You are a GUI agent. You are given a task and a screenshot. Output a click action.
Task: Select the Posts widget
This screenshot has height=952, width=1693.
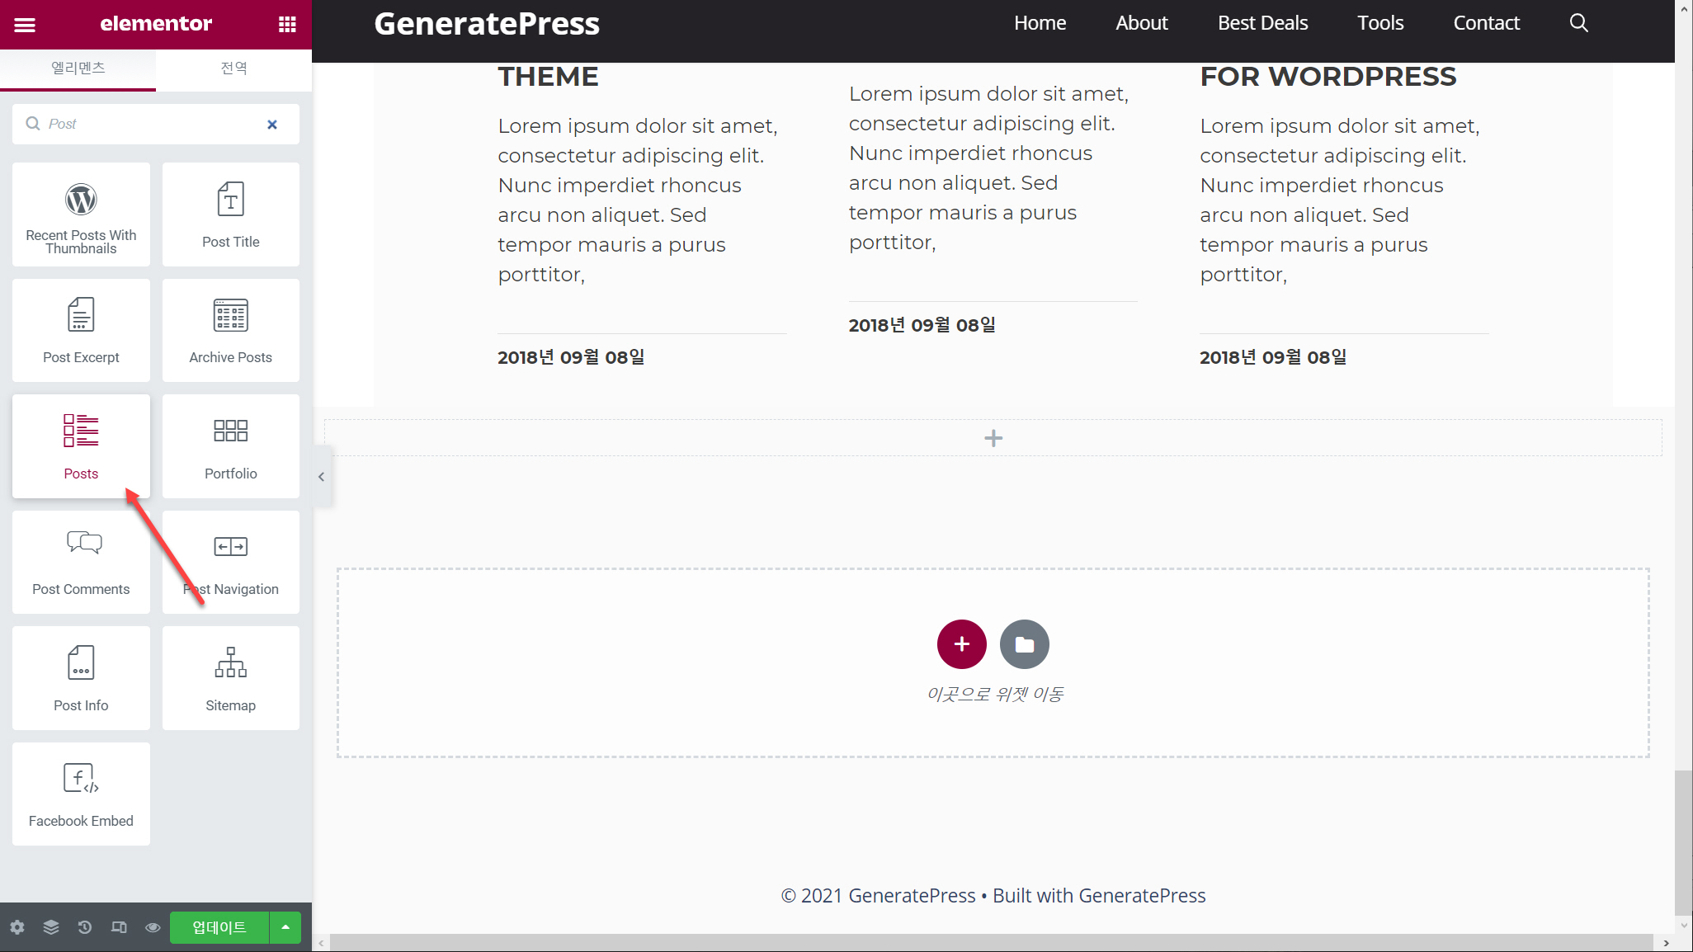(x=81, y=446)
